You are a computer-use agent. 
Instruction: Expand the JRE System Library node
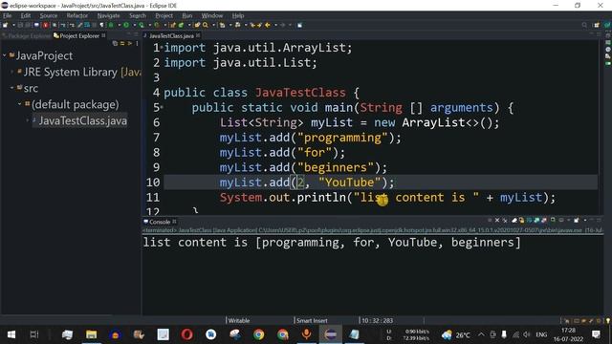coord(12,72)
